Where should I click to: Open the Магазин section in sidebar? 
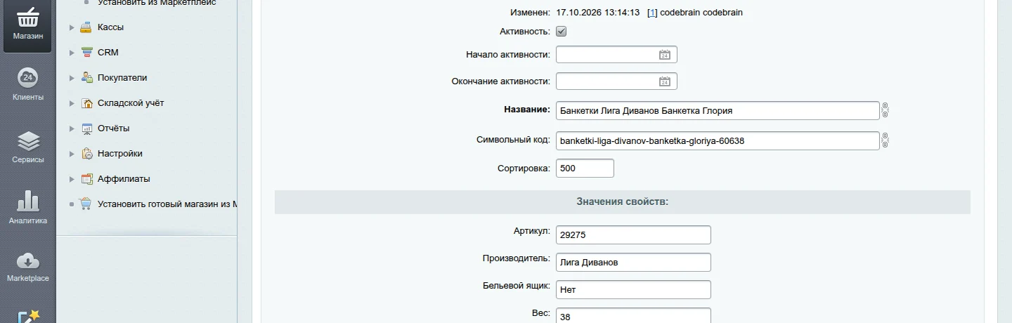[x=27, y=26]
